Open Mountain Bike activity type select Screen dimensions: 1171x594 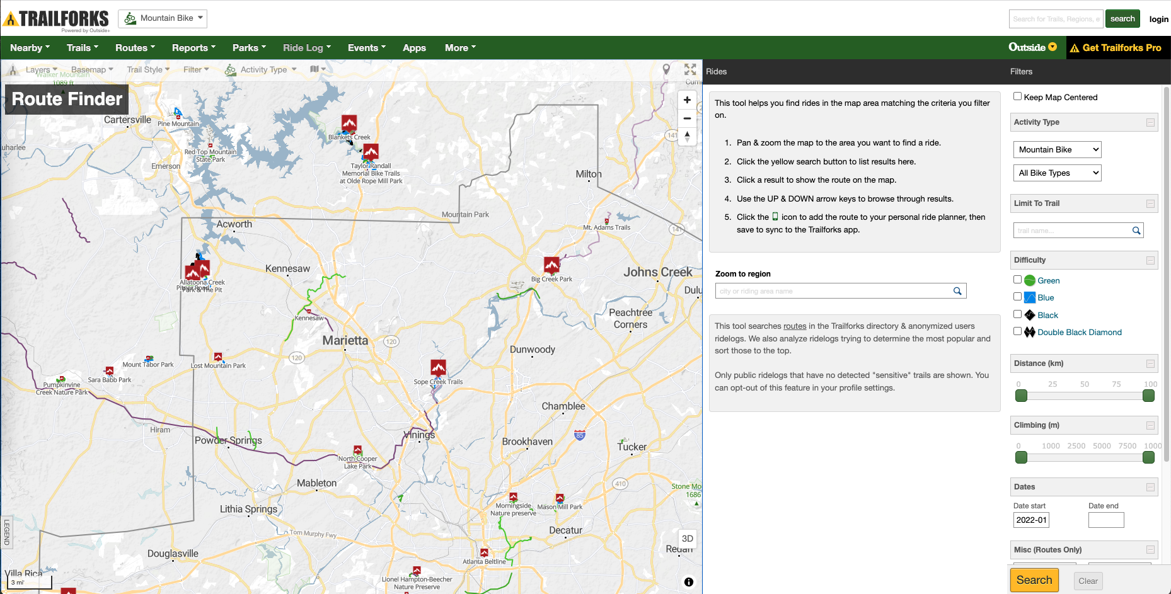point(1057,150)
